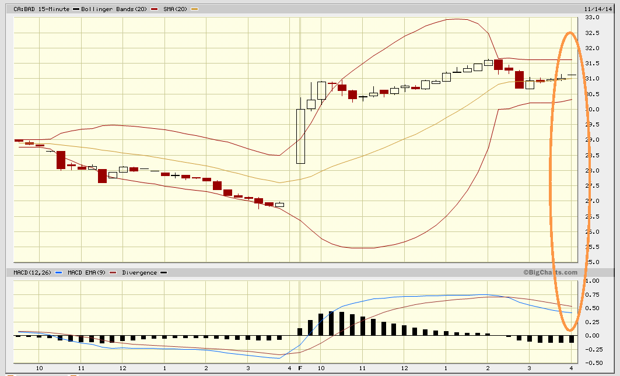The height and width of the screenshot is (376, 620).
Task: Select the SMA(20) legend label
Action: 175,9
